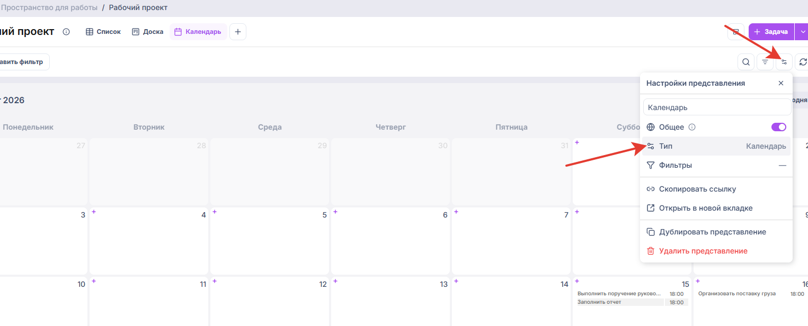This screenshot has height=326, width=808.
Task: Add a task on day 7
Action: click(x=456, y=212)
